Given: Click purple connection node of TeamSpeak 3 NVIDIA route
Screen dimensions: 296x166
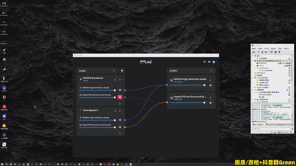Looking at the screenshot, I should (x=125, y=120).
